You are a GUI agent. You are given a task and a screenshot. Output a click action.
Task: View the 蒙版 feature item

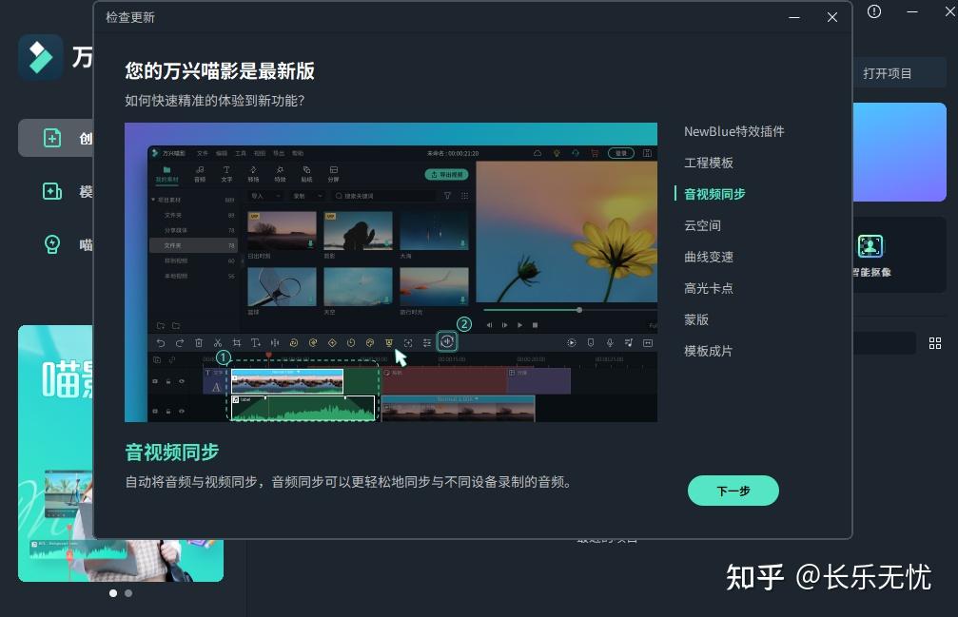695,319
